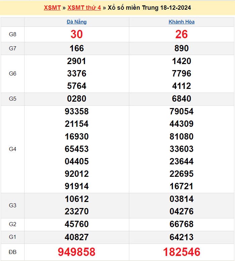Select Đà Nẵng G1 number 40827

click(77, 237)
